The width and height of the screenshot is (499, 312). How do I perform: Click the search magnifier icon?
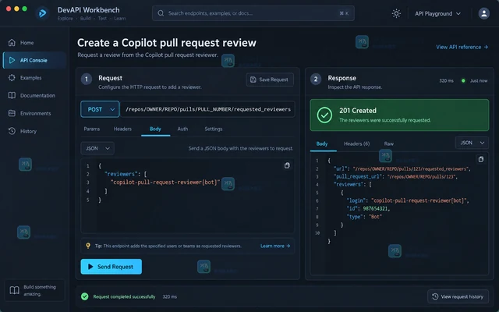(x=161, y=13)
